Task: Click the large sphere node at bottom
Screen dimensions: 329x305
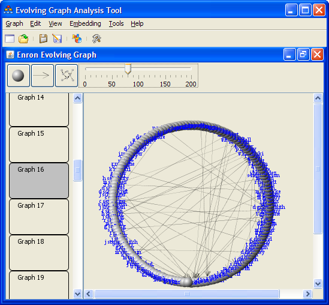Action: tap(186, 282)
